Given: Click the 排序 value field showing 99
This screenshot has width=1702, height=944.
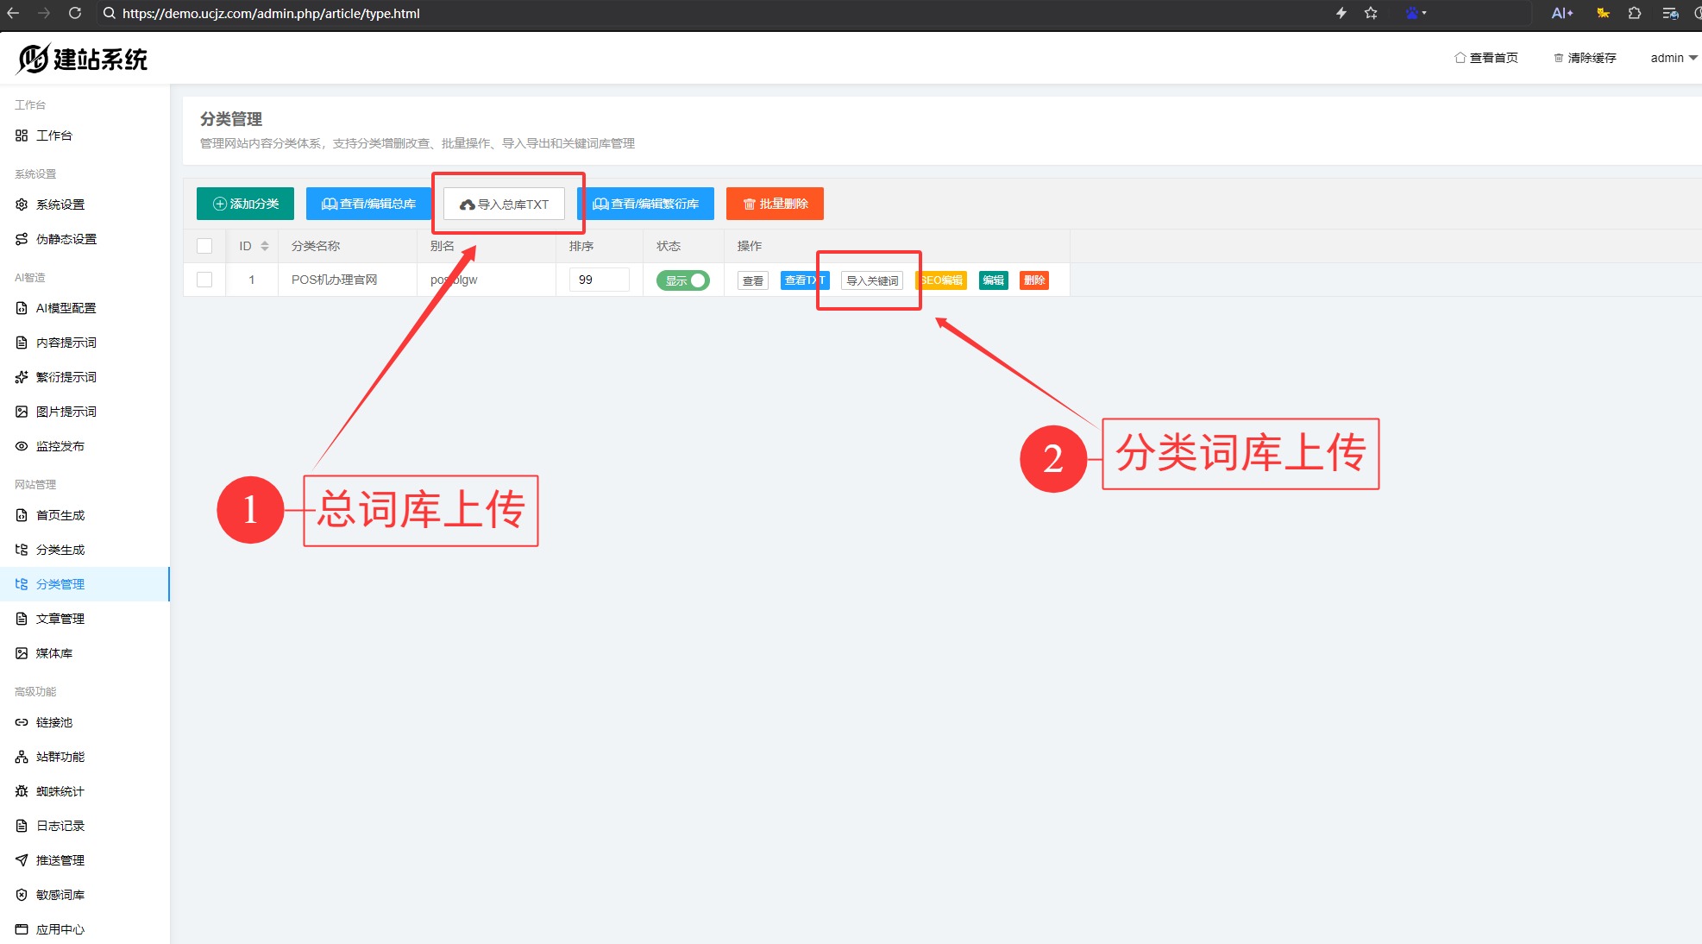Looking at the screenshot, I should pos(599,280).
